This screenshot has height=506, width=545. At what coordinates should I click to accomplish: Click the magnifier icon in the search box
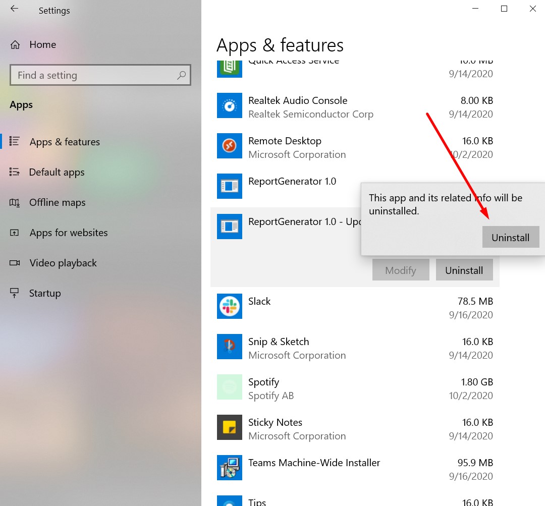click(x=182, y=75)
